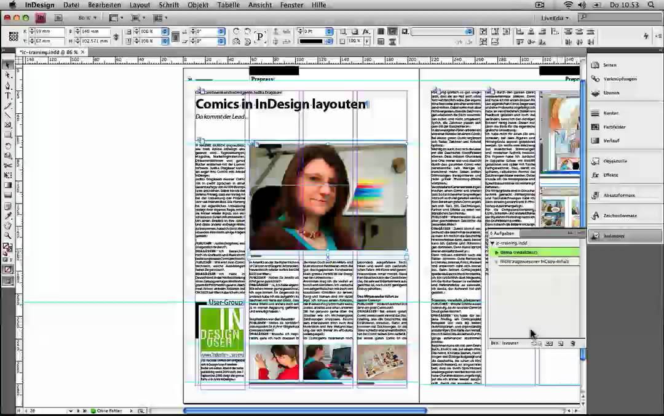Open the Ansicht menu

pos(260,5)
